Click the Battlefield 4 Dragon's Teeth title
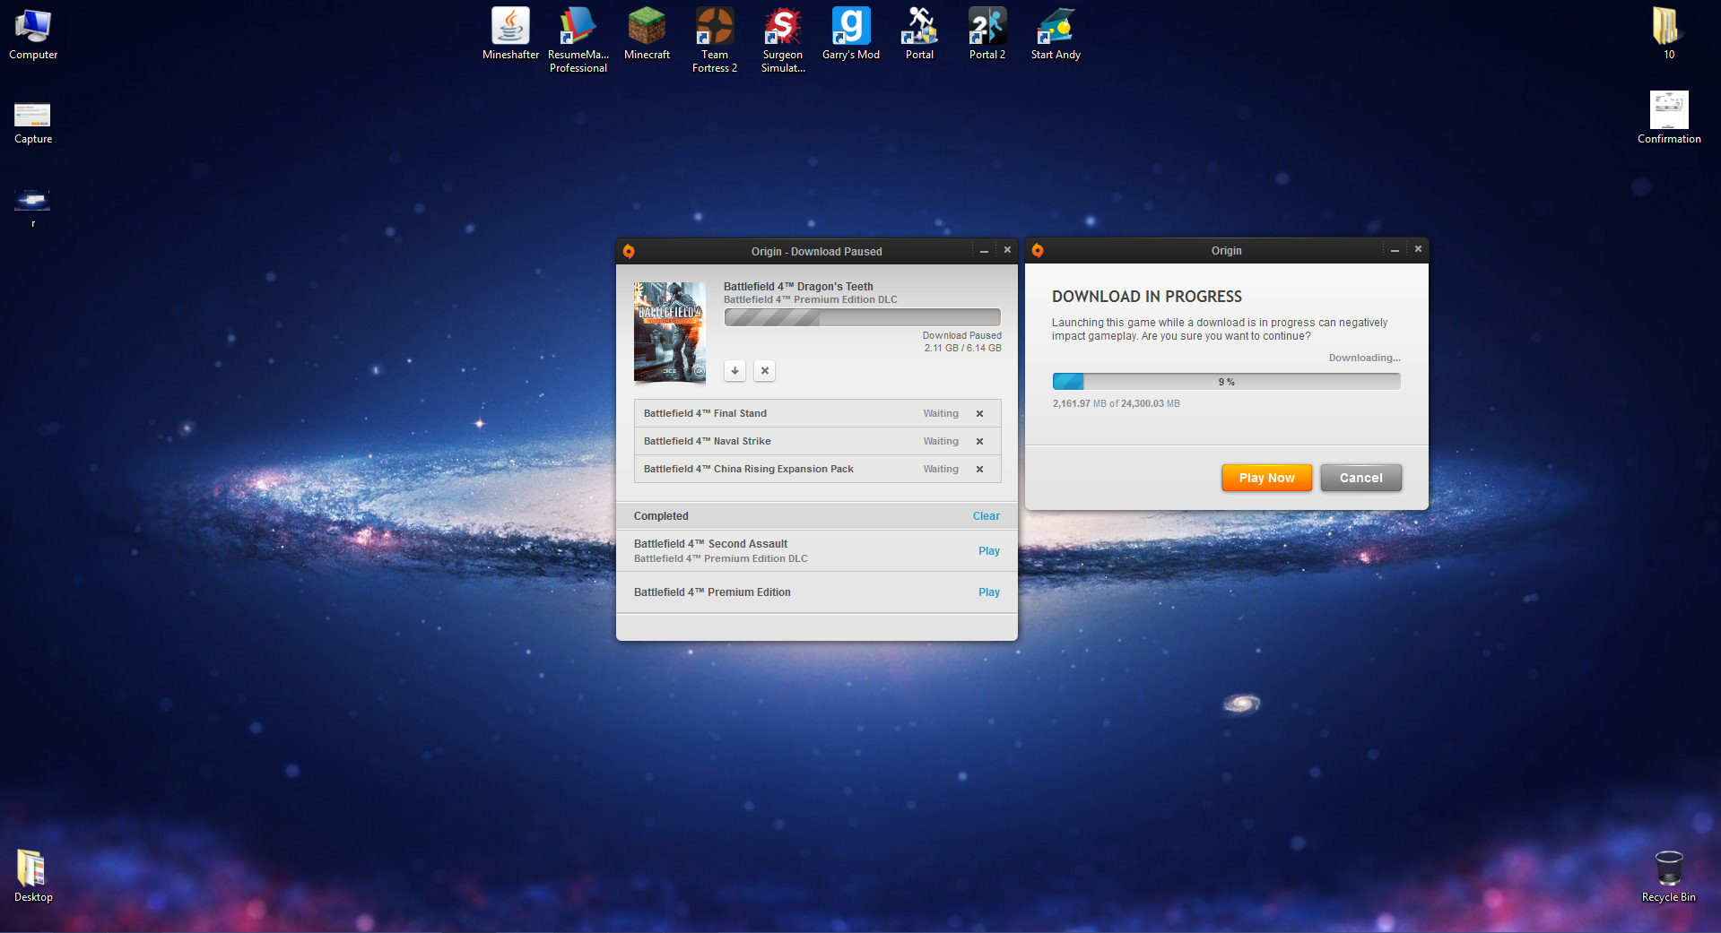 coord(798,287)
